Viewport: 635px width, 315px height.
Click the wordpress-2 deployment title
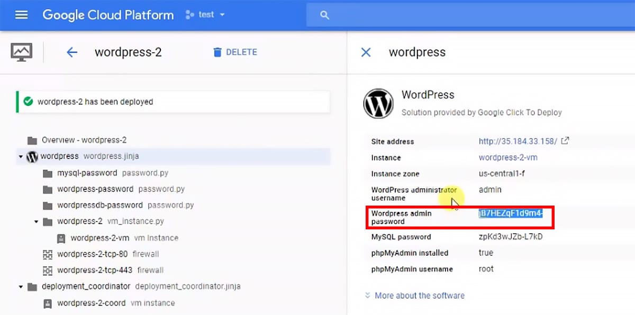pyautogui.click(x=128, y=52)
